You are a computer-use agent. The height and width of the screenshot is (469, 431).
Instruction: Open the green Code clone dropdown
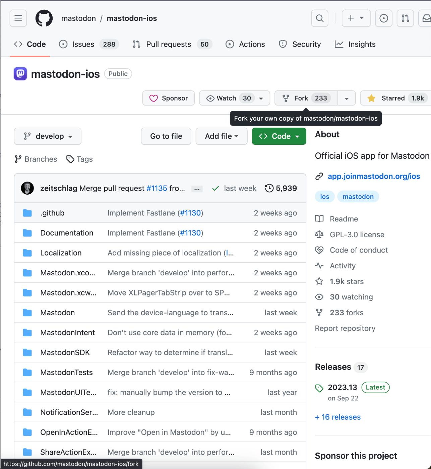(279, 136)
